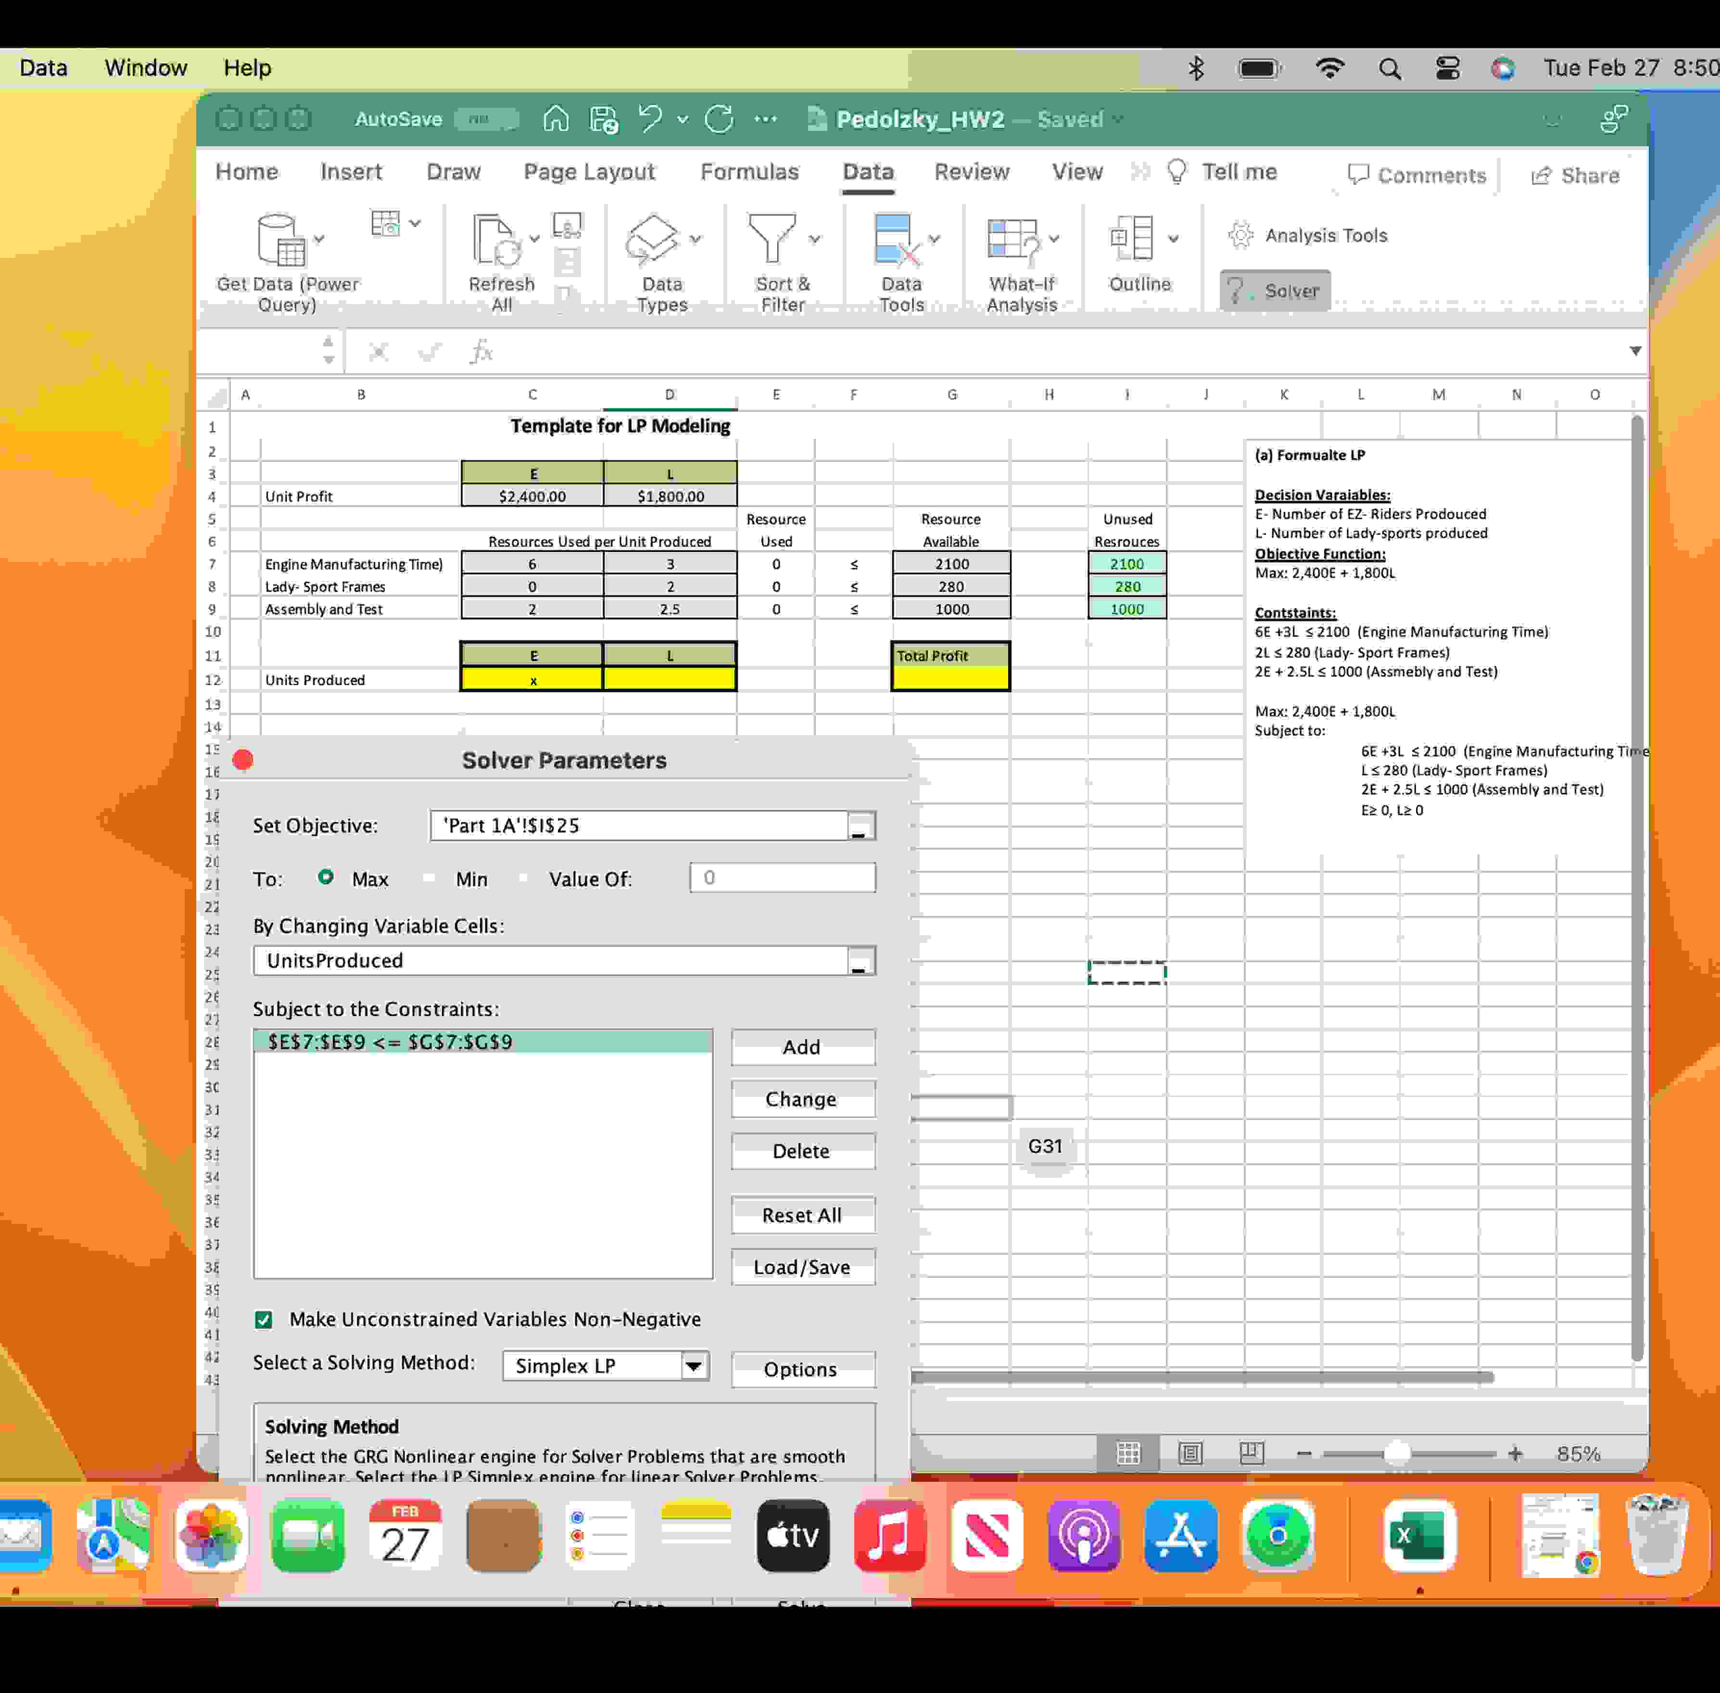Toggle Make Unconstrained Variables Non-Negative checkbox
Image resolution: width=1720 pixels, height=1693 pixels.
(264, 1320)
